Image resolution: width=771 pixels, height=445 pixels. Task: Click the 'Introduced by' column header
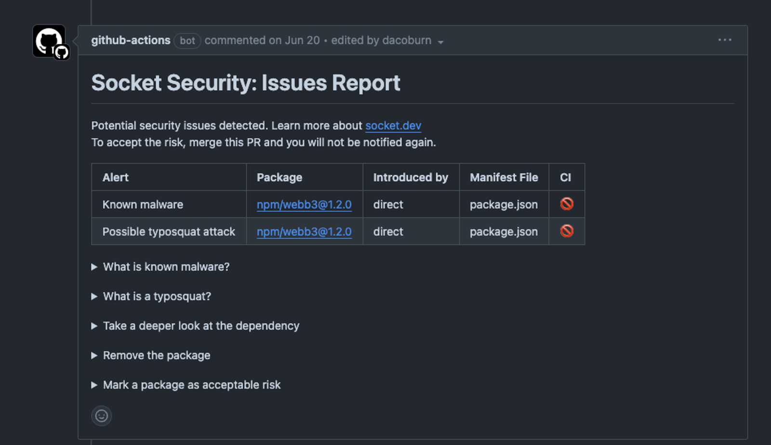(x=411, y=177)
